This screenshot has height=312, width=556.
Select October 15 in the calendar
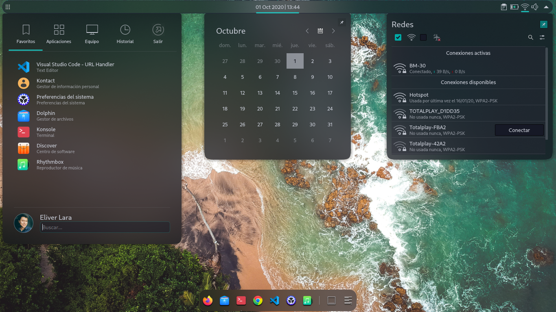(295, 93)
